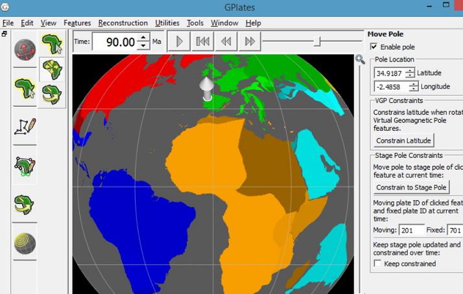The width and height of the screenshot is (463, 294).
Task: Click the Constrain Latitude button
Action: pyautogui.click(x=403, y=141)
